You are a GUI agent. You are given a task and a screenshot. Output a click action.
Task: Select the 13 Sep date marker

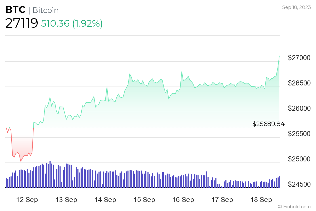tap(66, 200)
